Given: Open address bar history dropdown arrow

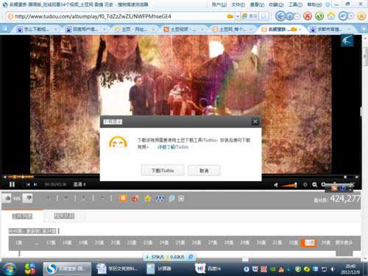Looking at the screenshot, I should pos(238,16).
